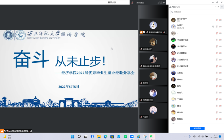Toggle microphone for 宣传部 赵婷 in member list
Screen dimensions: 224x140
click(217, 20)
